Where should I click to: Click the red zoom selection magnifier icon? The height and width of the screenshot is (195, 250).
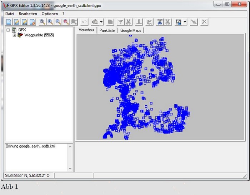[66, 22]
